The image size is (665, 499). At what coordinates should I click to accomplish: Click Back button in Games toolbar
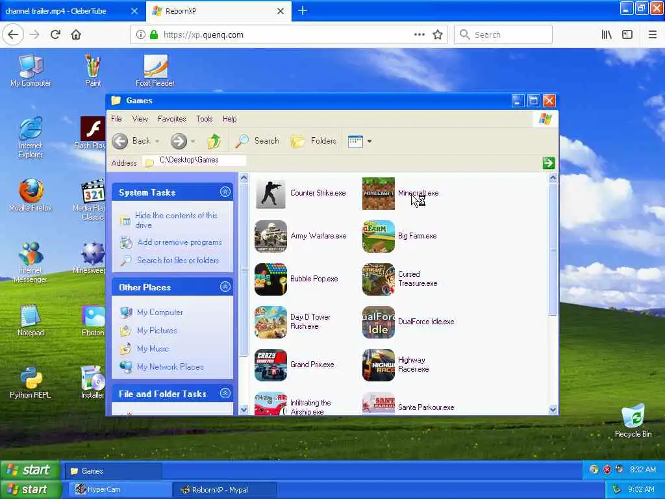point(131,141)
